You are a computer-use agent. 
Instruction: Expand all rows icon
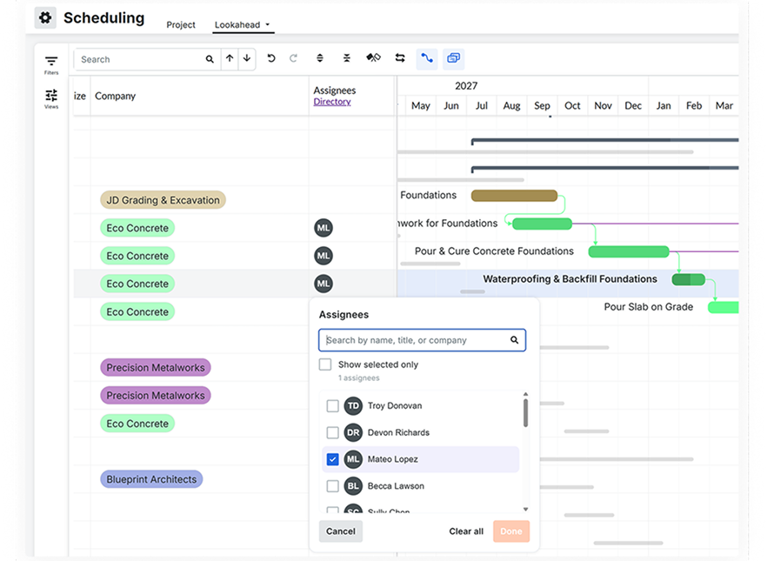(320, 58)
